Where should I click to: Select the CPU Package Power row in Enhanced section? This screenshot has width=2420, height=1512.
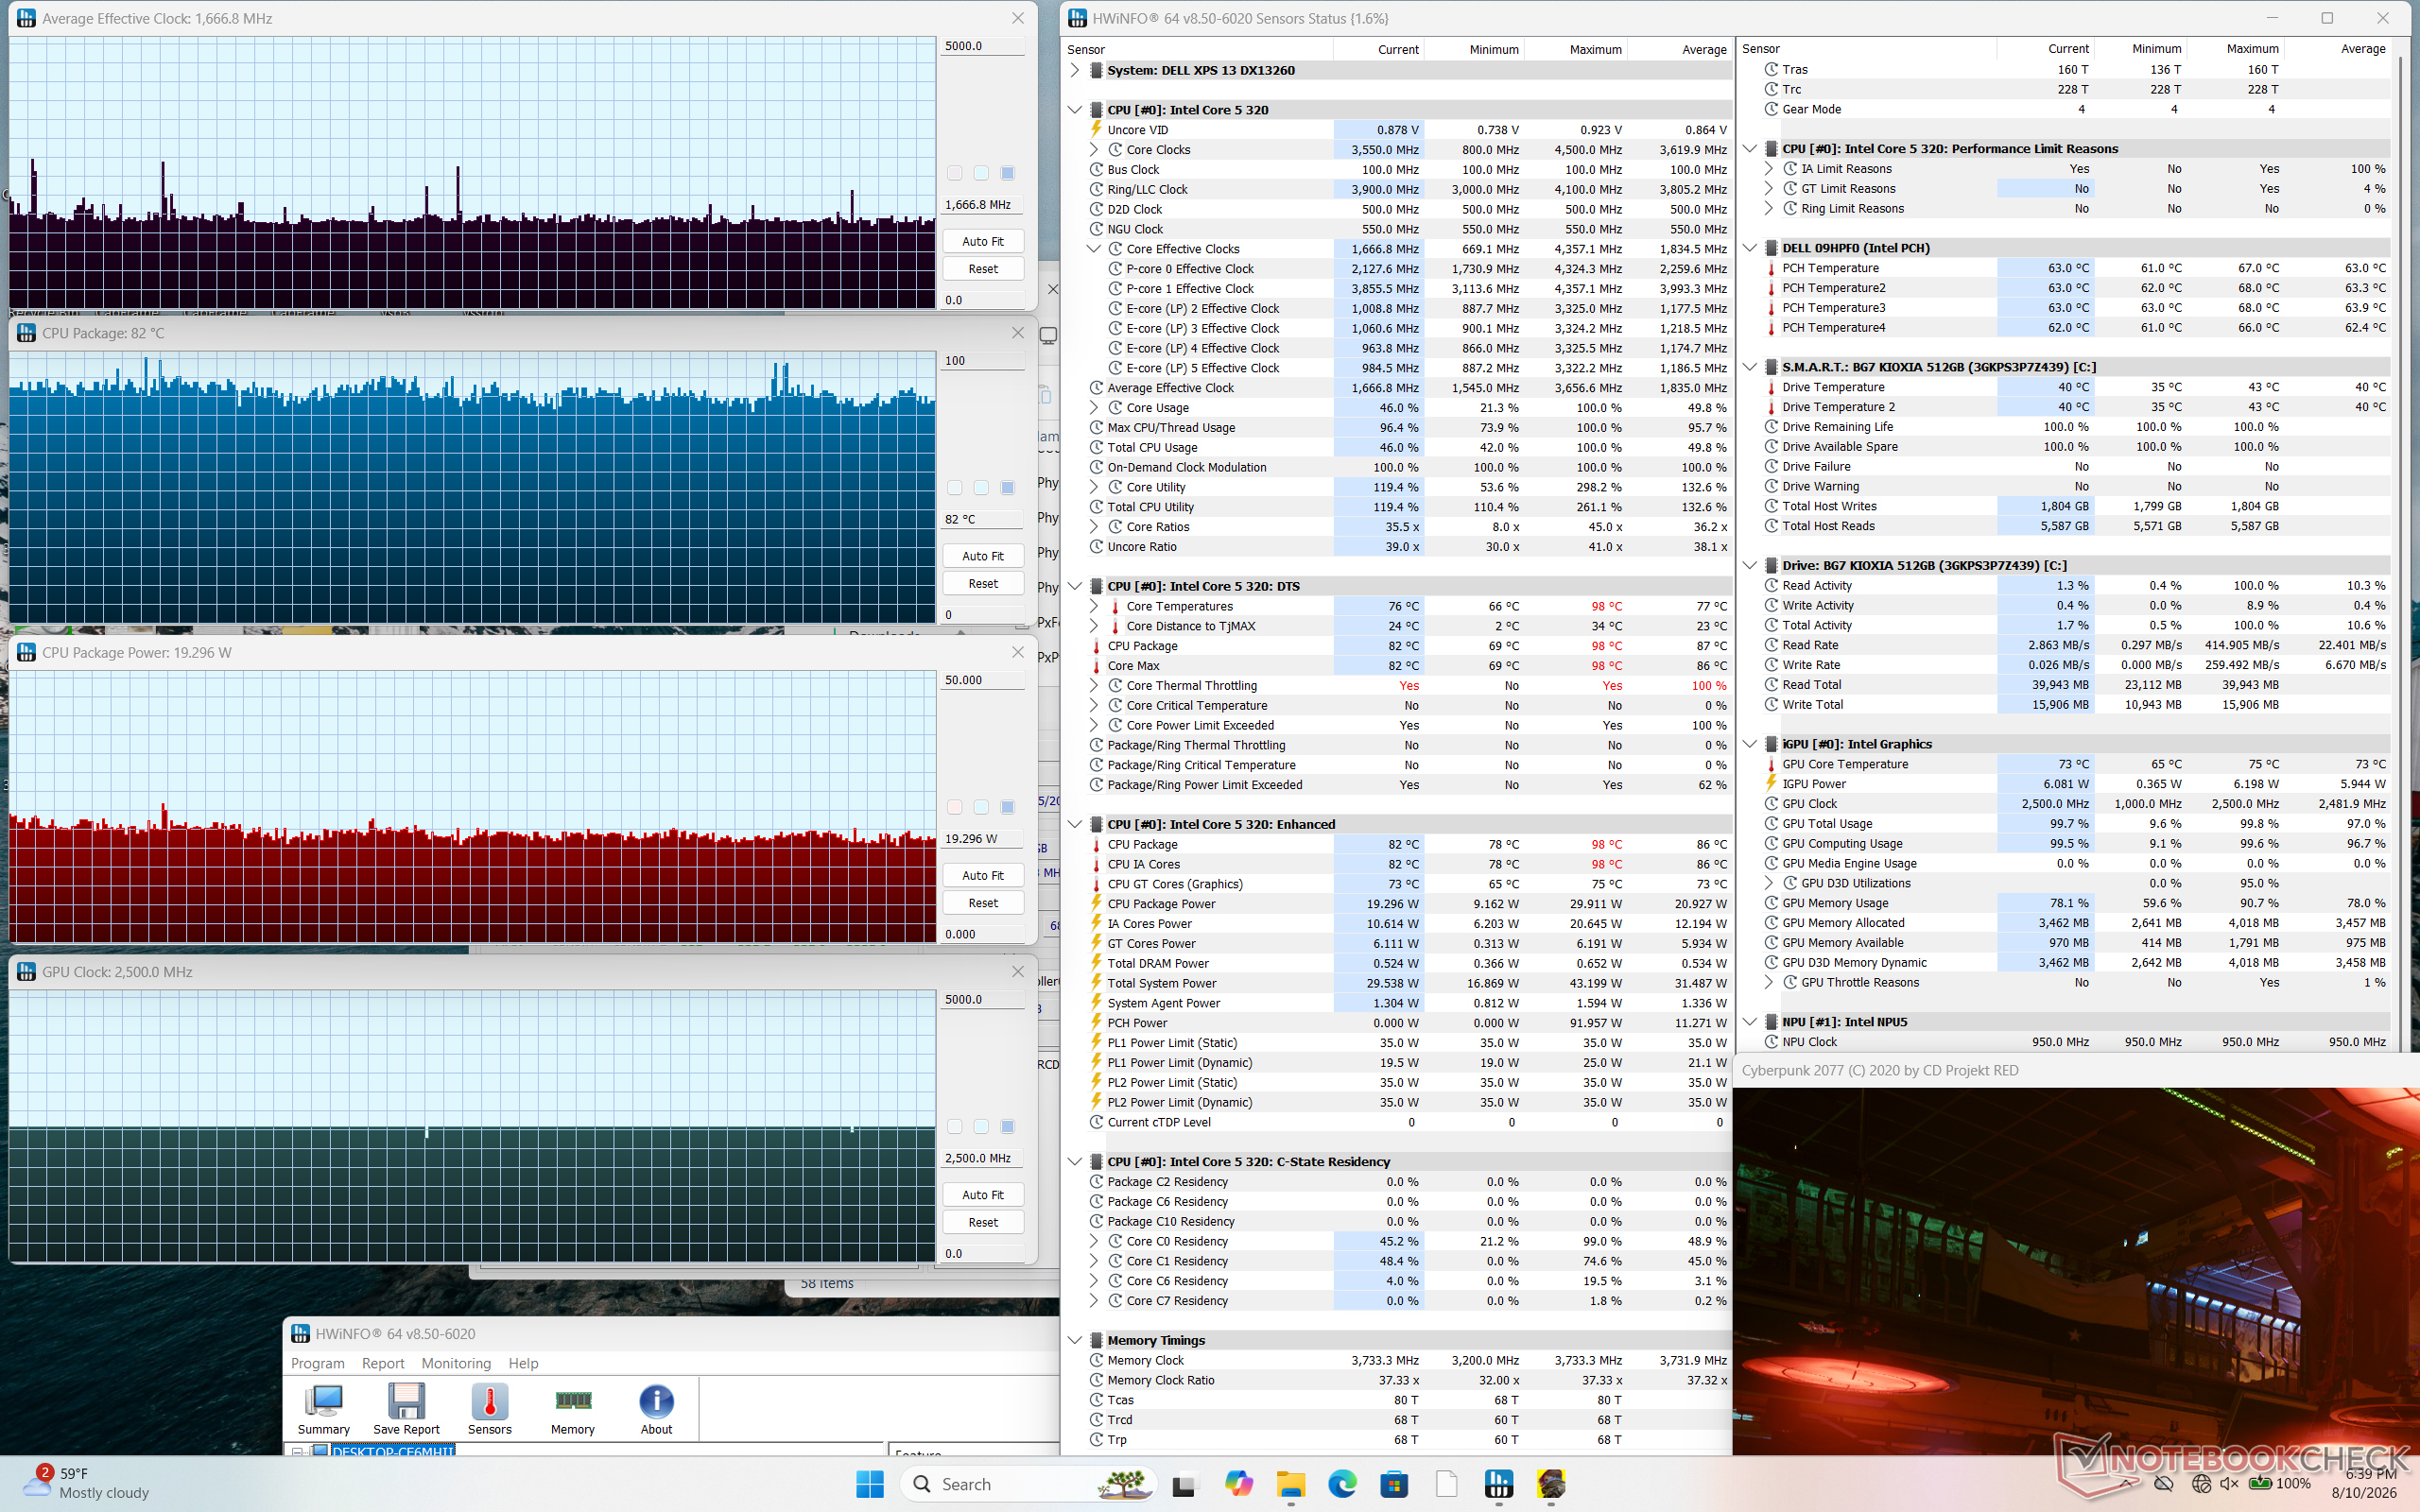tap(1410, 904)
